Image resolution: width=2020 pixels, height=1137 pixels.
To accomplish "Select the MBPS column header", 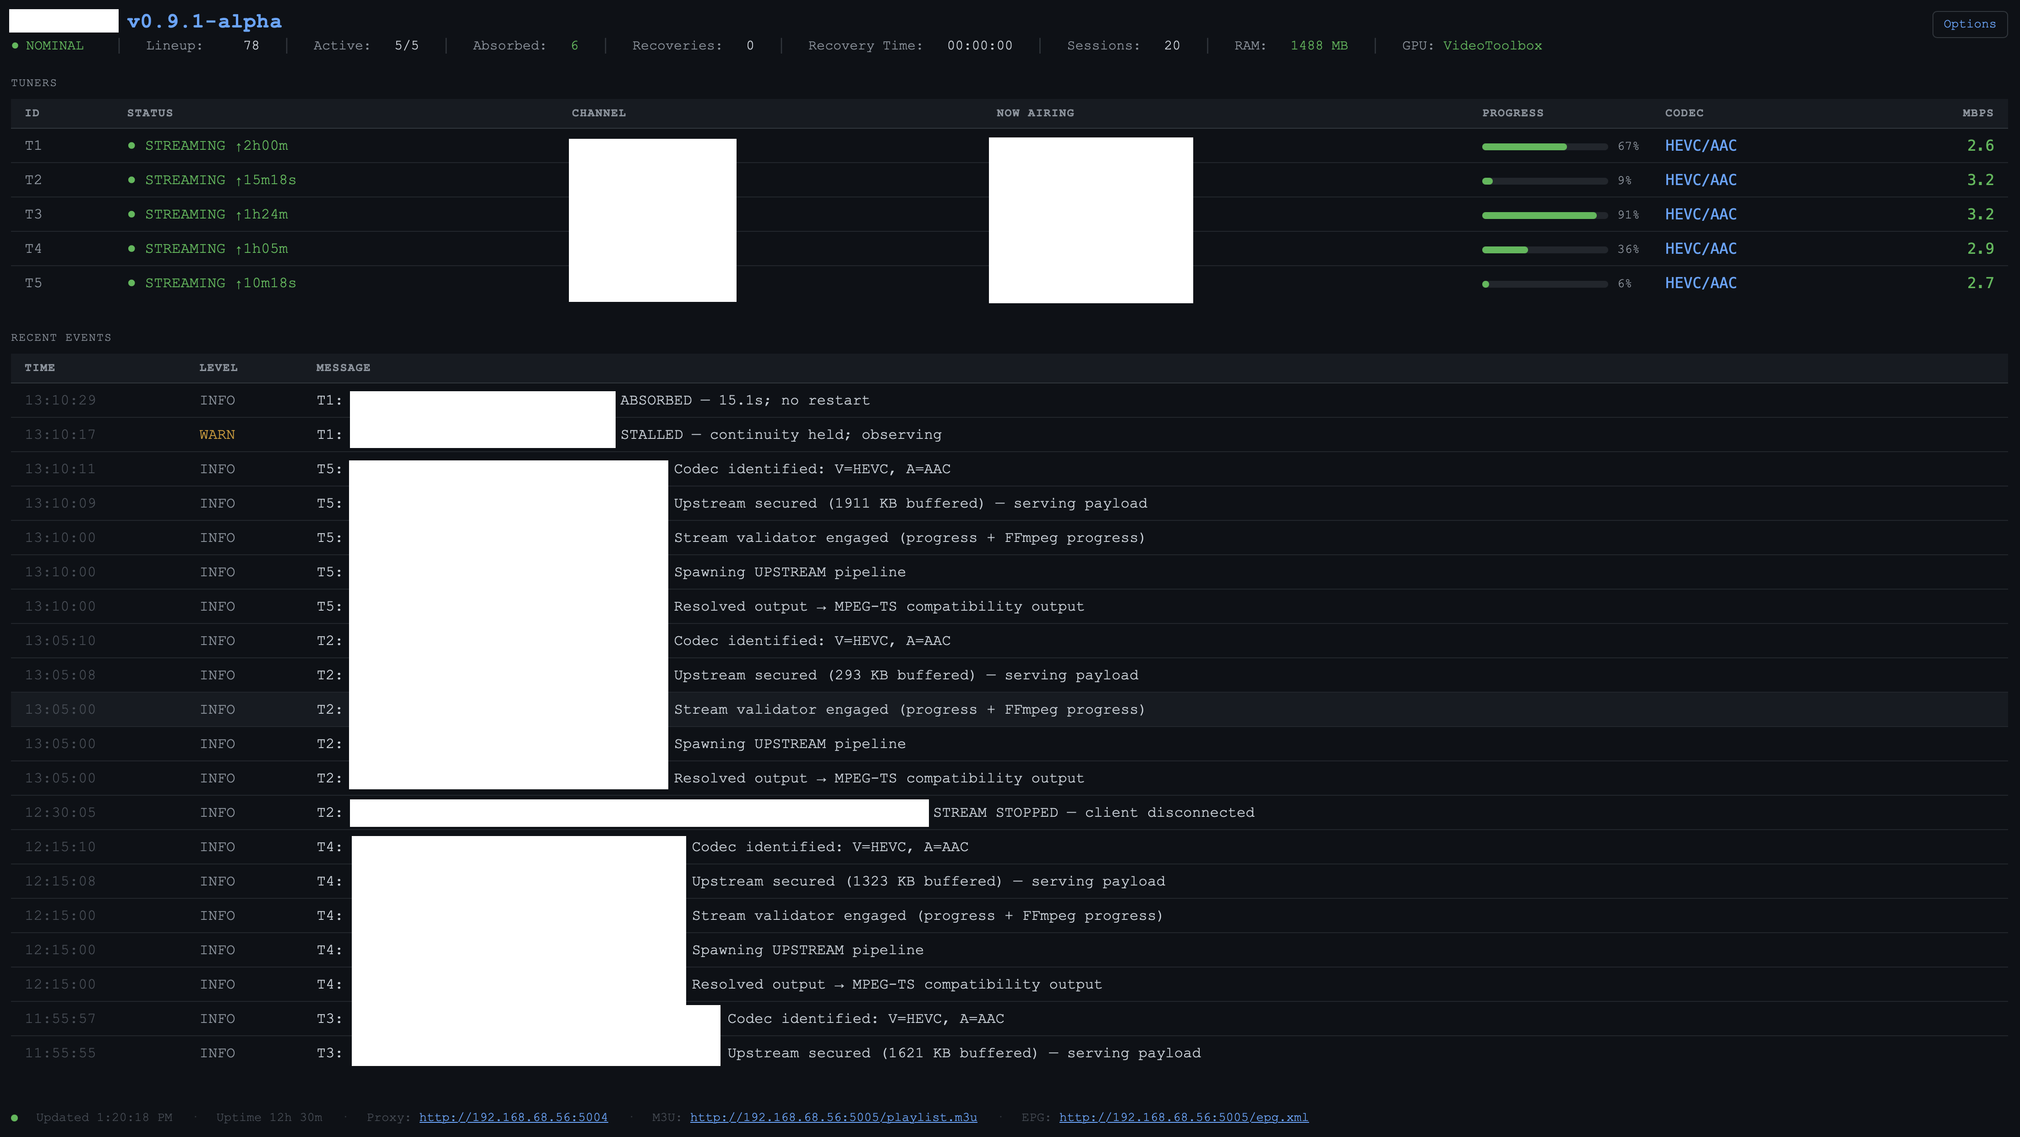I will click(1977, 113).
